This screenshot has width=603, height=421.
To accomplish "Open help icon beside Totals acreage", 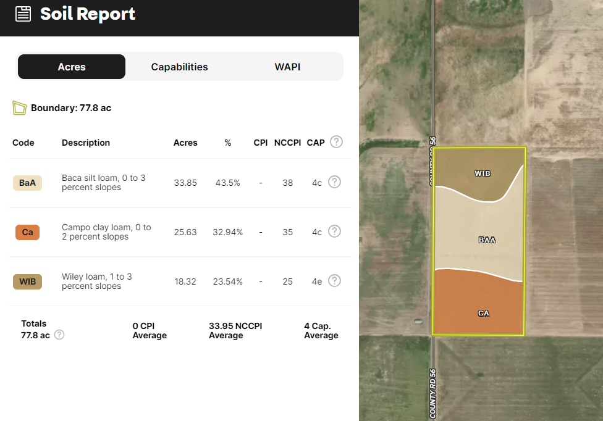I will [59, 335].
